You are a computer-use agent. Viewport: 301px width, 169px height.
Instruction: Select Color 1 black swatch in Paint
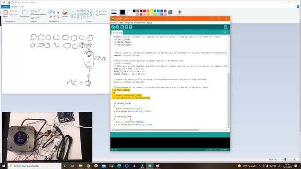pos(122,12)
